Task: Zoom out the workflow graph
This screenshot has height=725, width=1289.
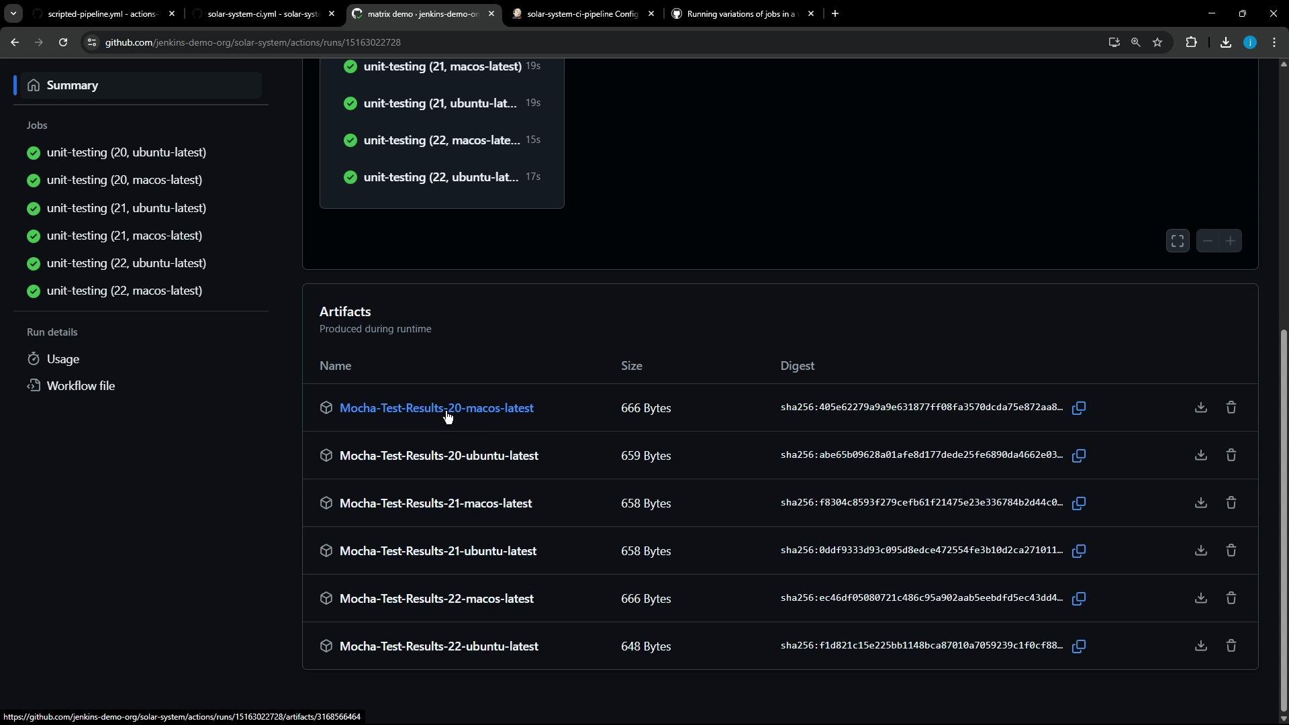Action: click(1208, 241)
